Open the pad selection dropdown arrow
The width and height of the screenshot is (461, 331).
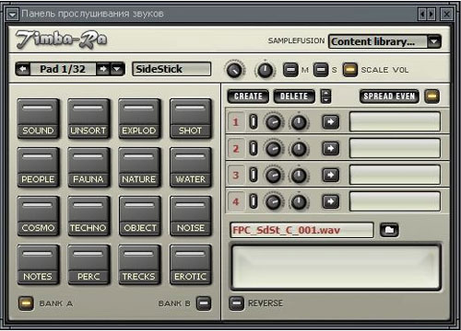(117, 69)
